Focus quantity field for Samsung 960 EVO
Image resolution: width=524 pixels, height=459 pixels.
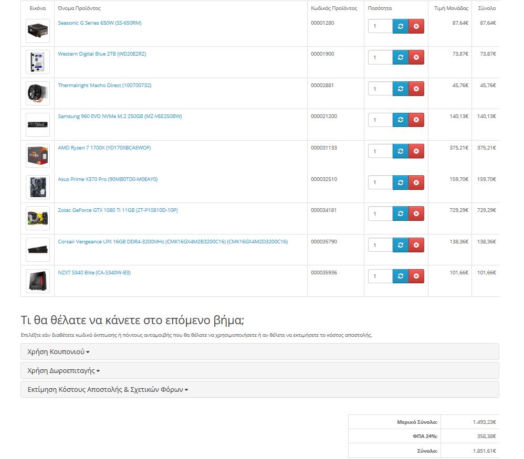pos(380,120)
